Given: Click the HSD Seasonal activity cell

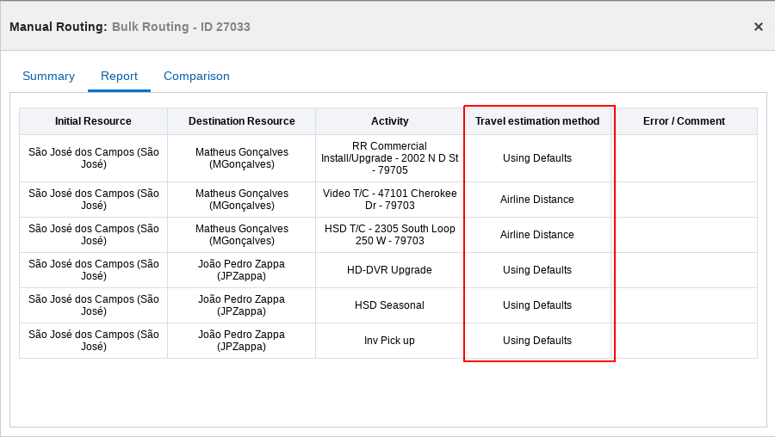Looking at the screenshot, I should coord(389,305).
